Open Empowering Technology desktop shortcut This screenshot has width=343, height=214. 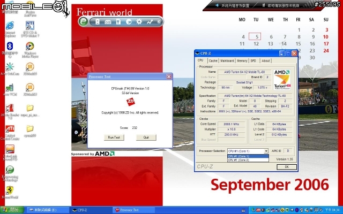pos(10,173)
